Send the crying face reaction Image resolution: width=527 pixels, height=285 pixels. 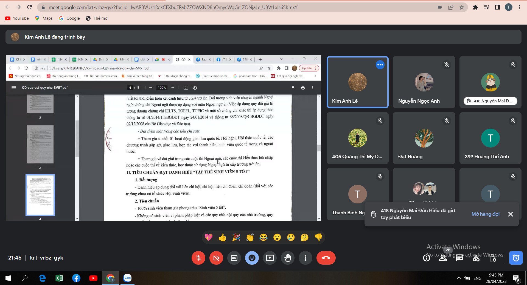(x=291, y=237)
